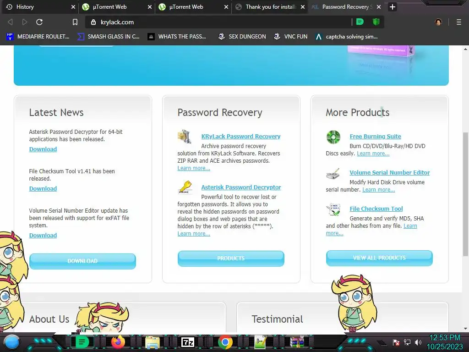The width and height of the screenshot is (469, 352).
Task: Bookmark this page with the bookmark icon
Action: [x=75, y=22]
